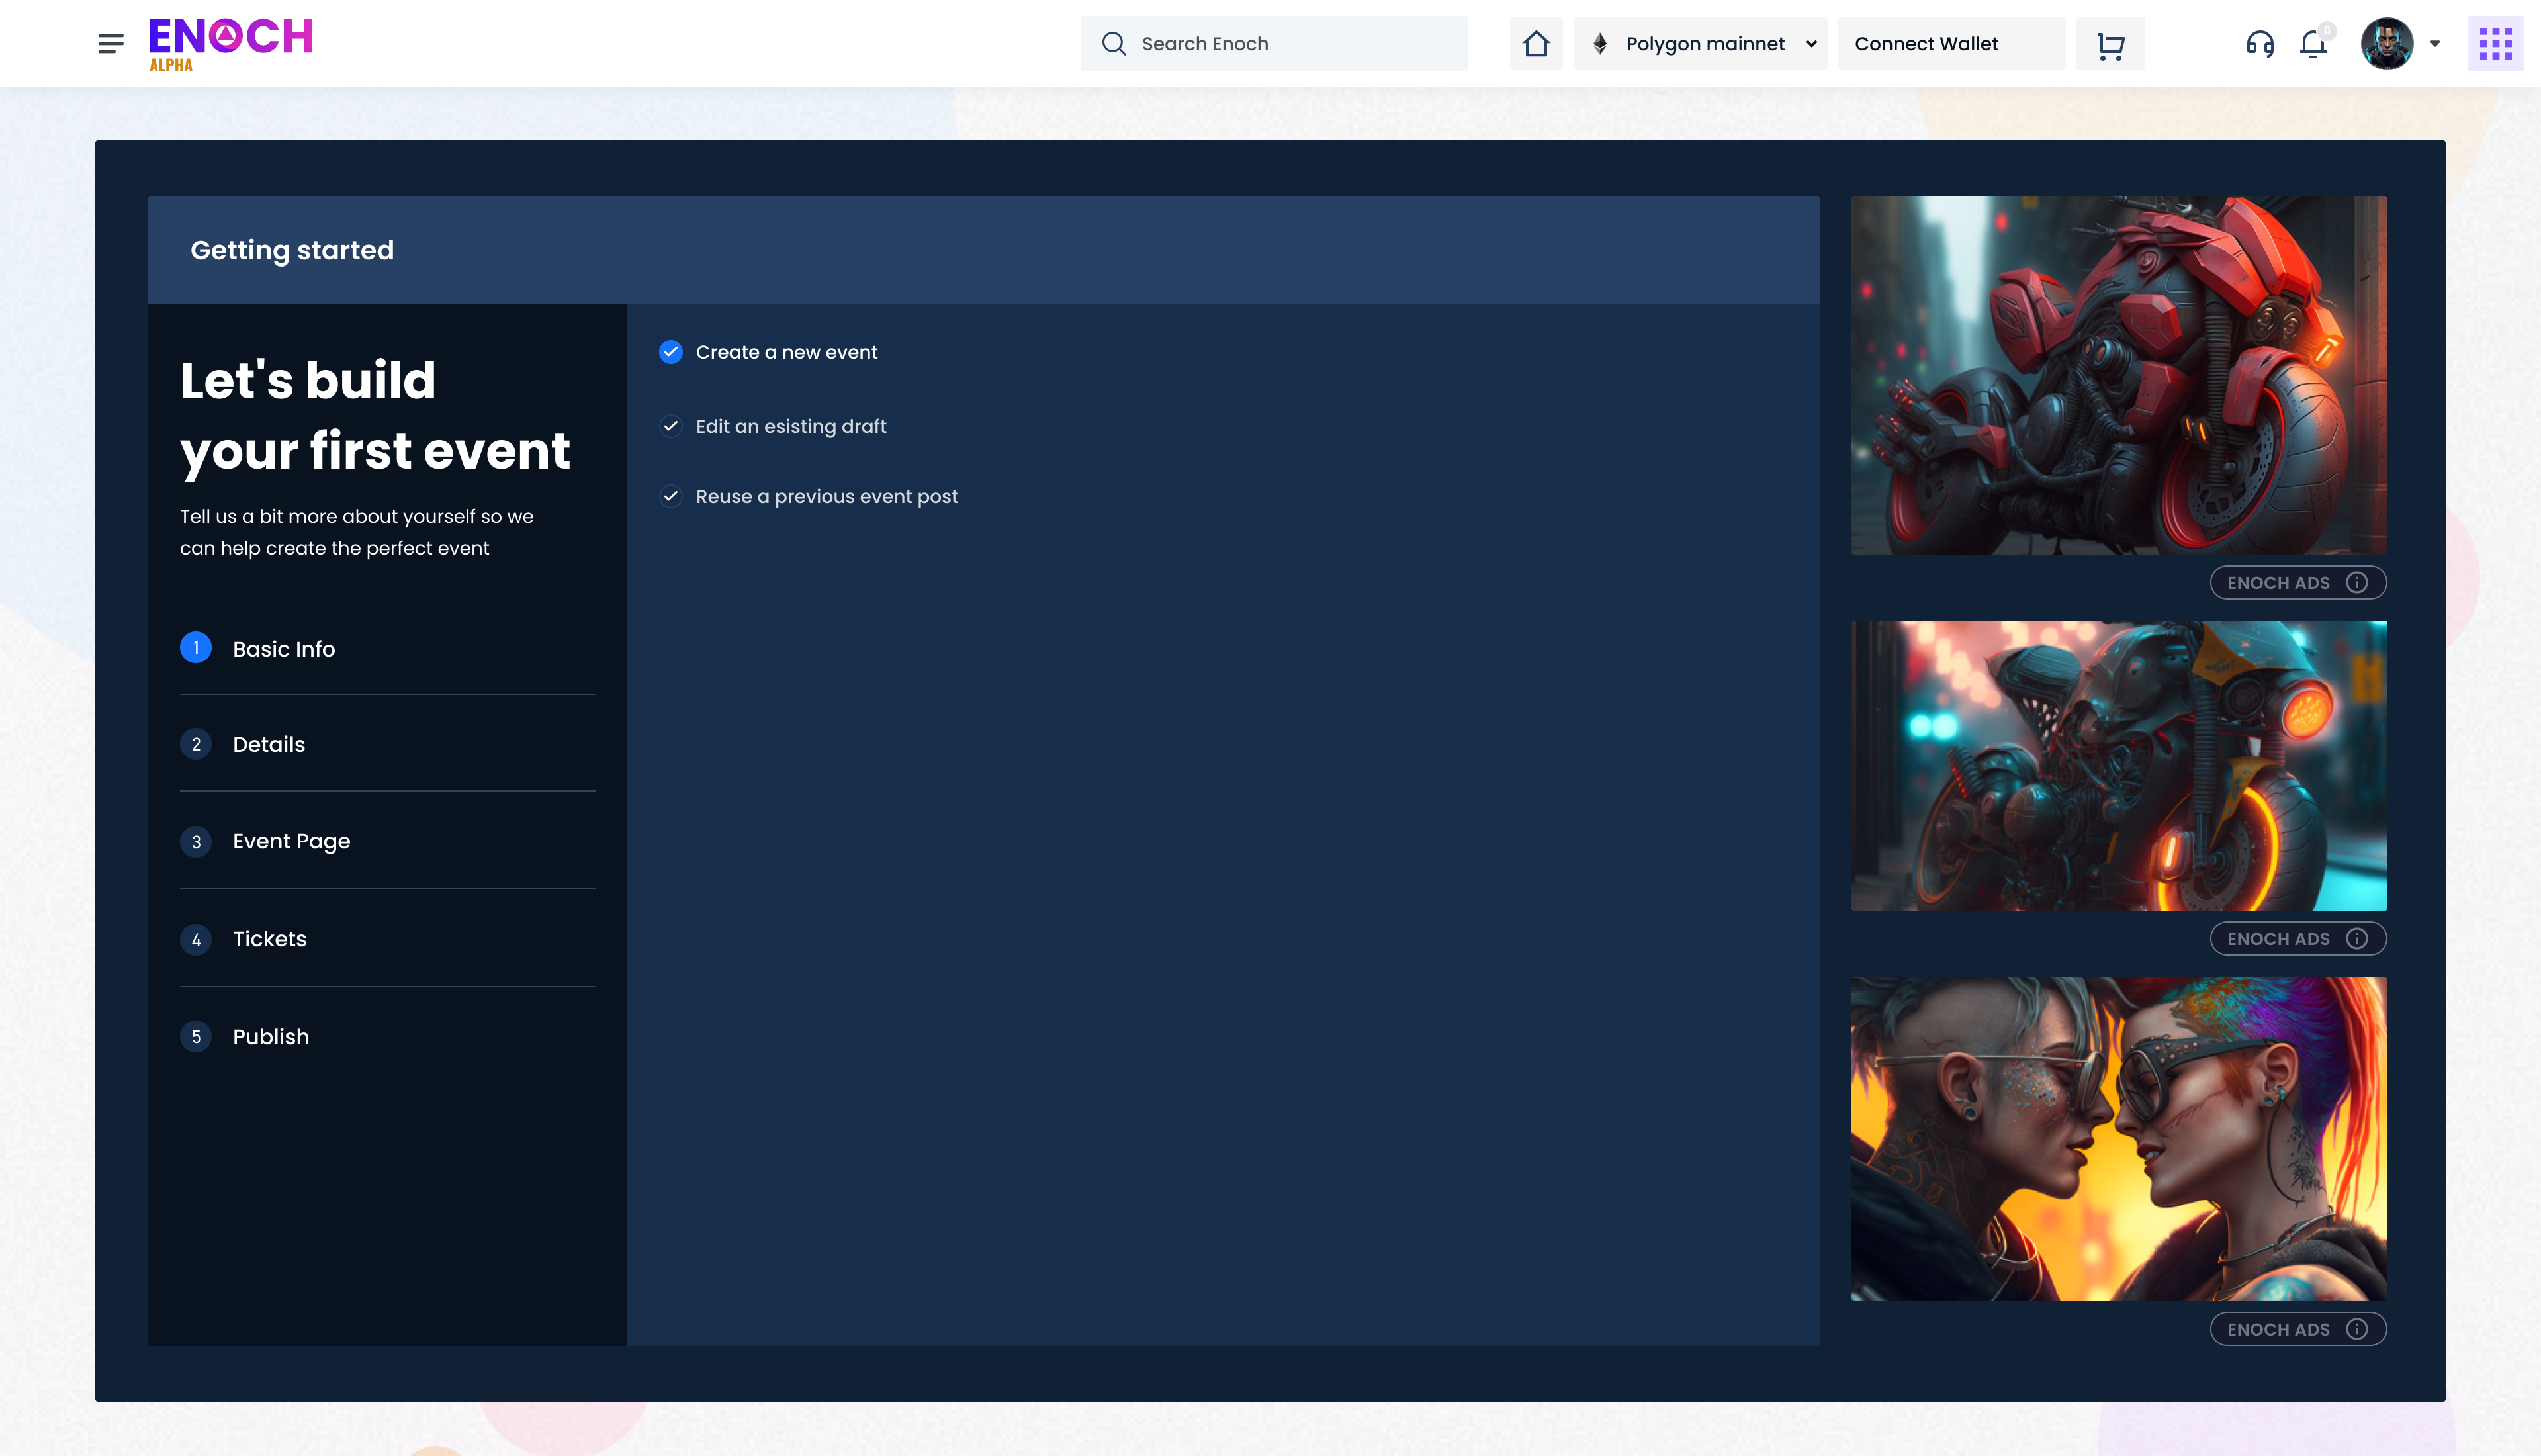Image resolution: width=2541 pixels, height=1456 pixels.
Task: Click info icon on third Enoch Ads badge
Action: tap(2357, 1329)
